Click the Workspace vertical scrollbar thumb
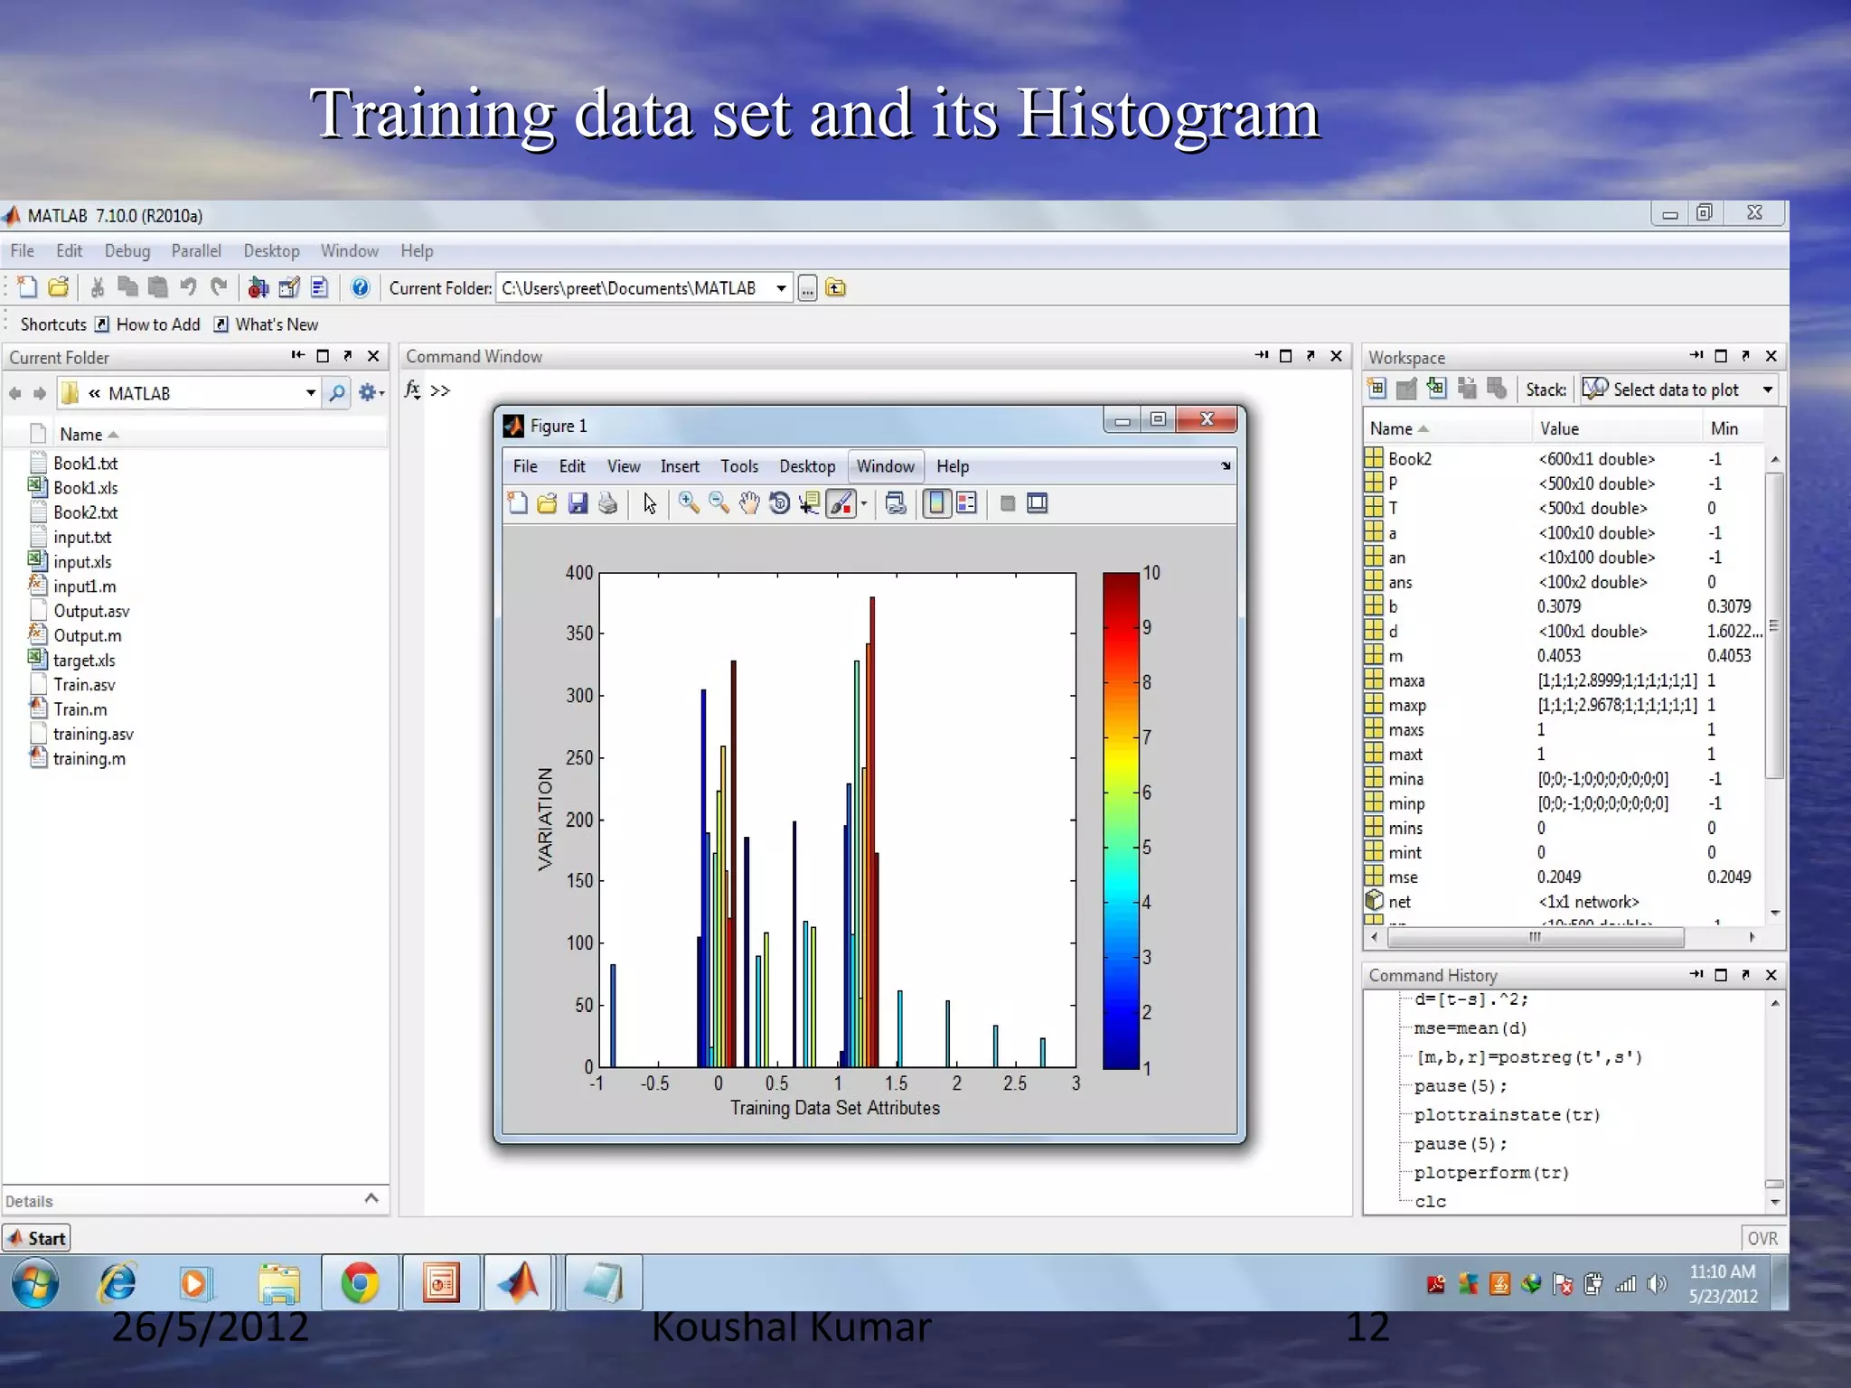Screen dimensions: 1851x1388 [x=1774, y=624]
